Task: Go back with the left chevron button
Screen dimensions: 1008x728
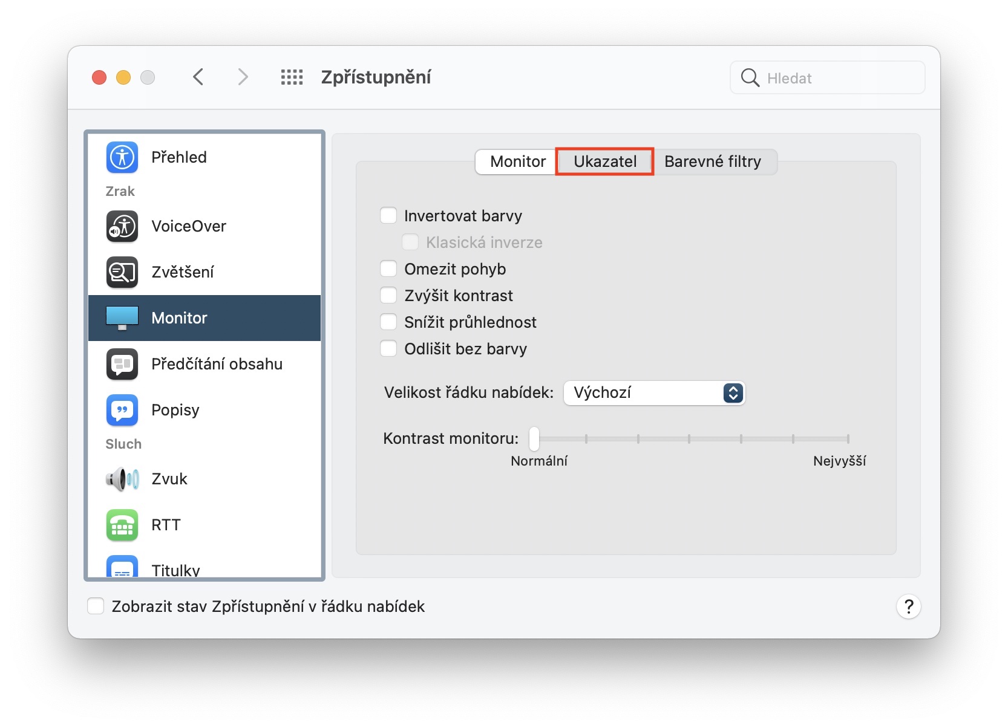Action: (198, 77)
